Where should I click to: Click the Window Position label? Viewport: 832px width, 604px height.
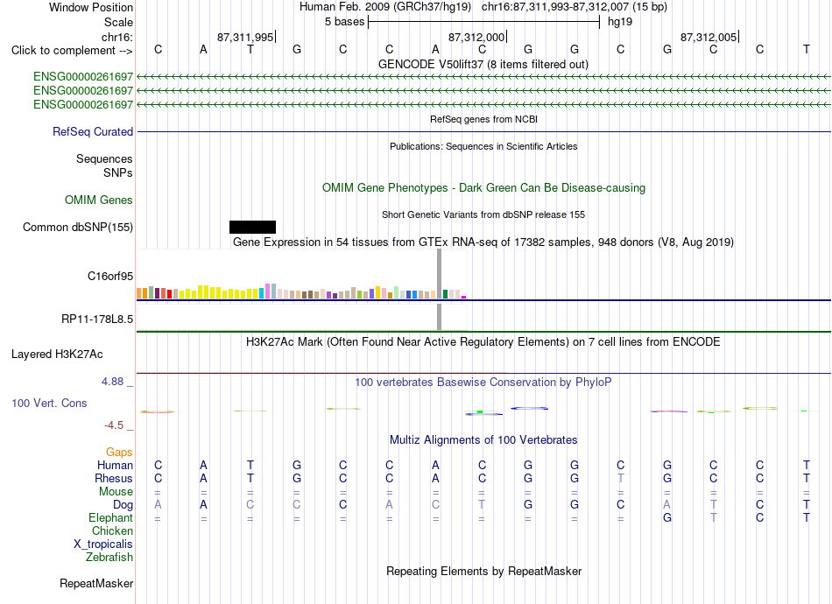coord(91,7)
